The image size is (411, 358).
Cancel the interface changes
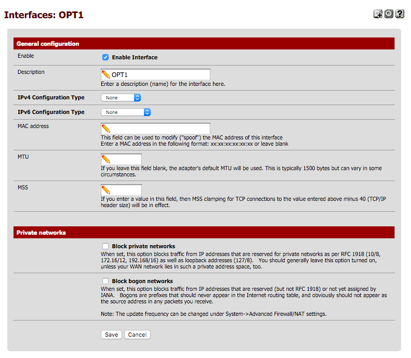pyautogui.click(x=137, y=335)
